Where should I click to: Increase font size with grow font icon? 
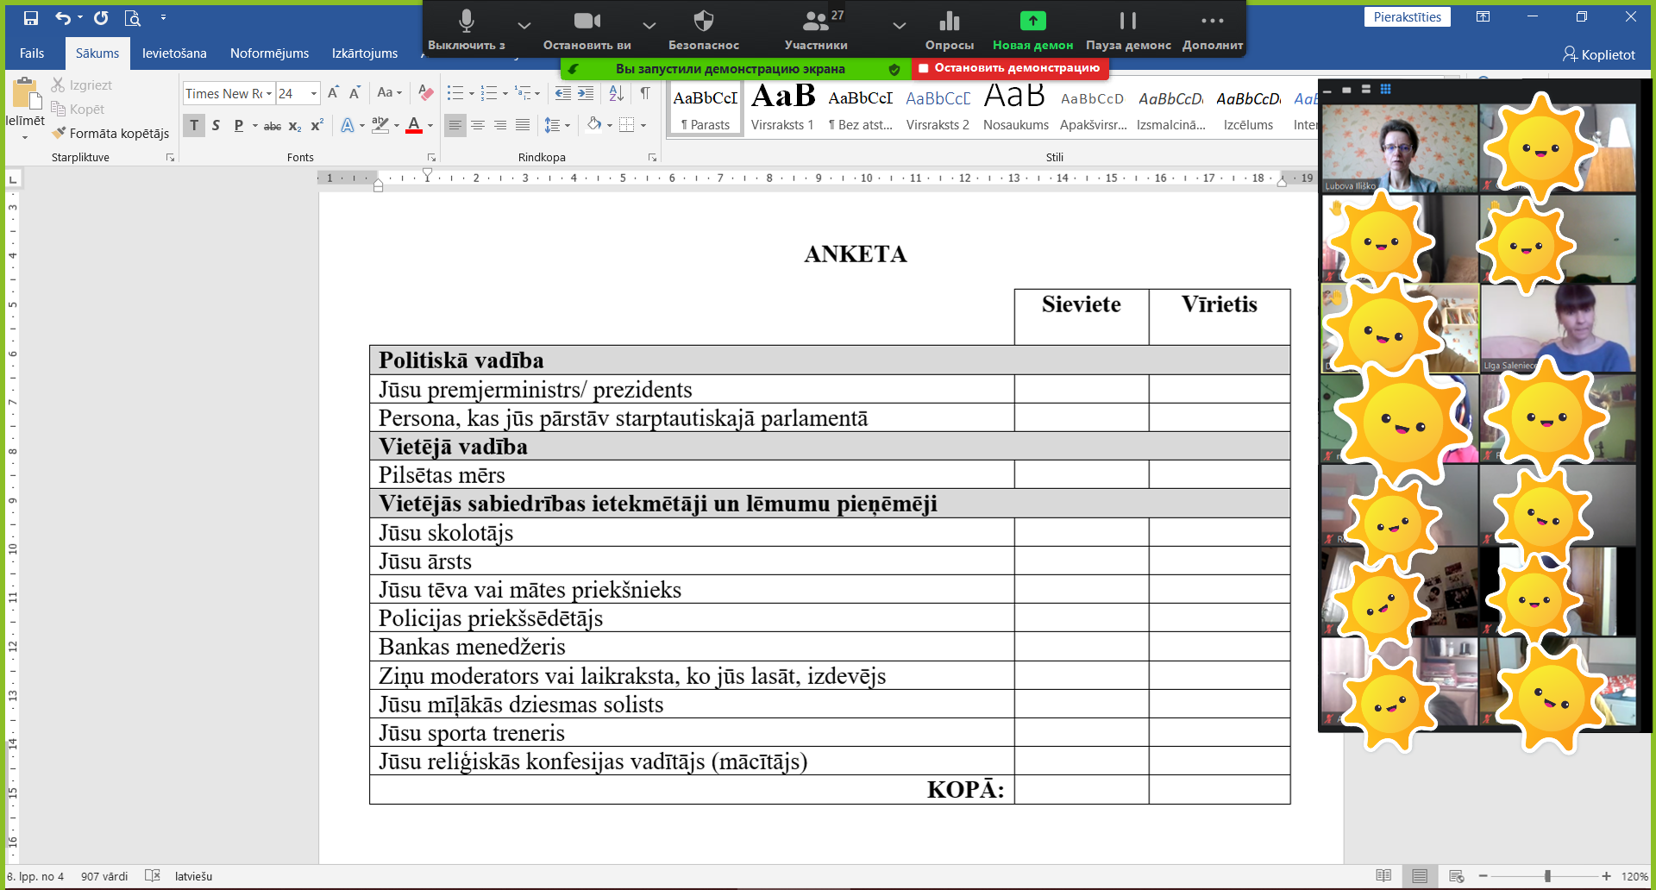click(333, 92)
